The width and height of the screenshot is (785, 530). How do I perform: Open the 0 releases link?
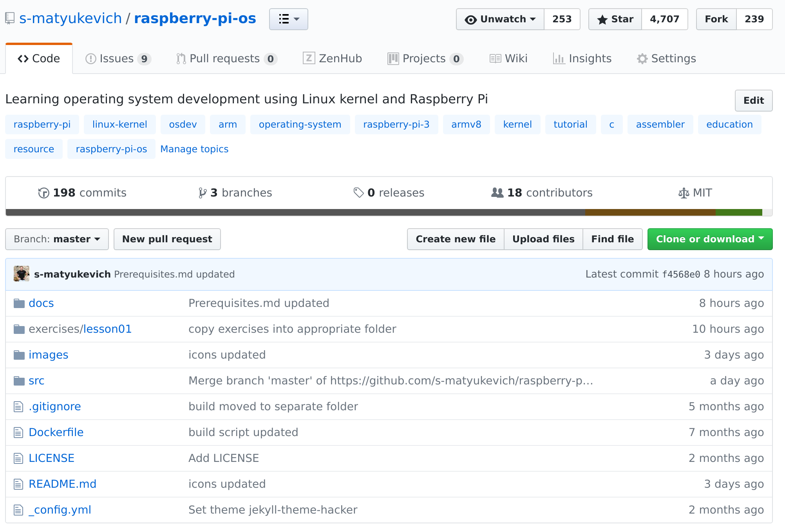[389, 193]
